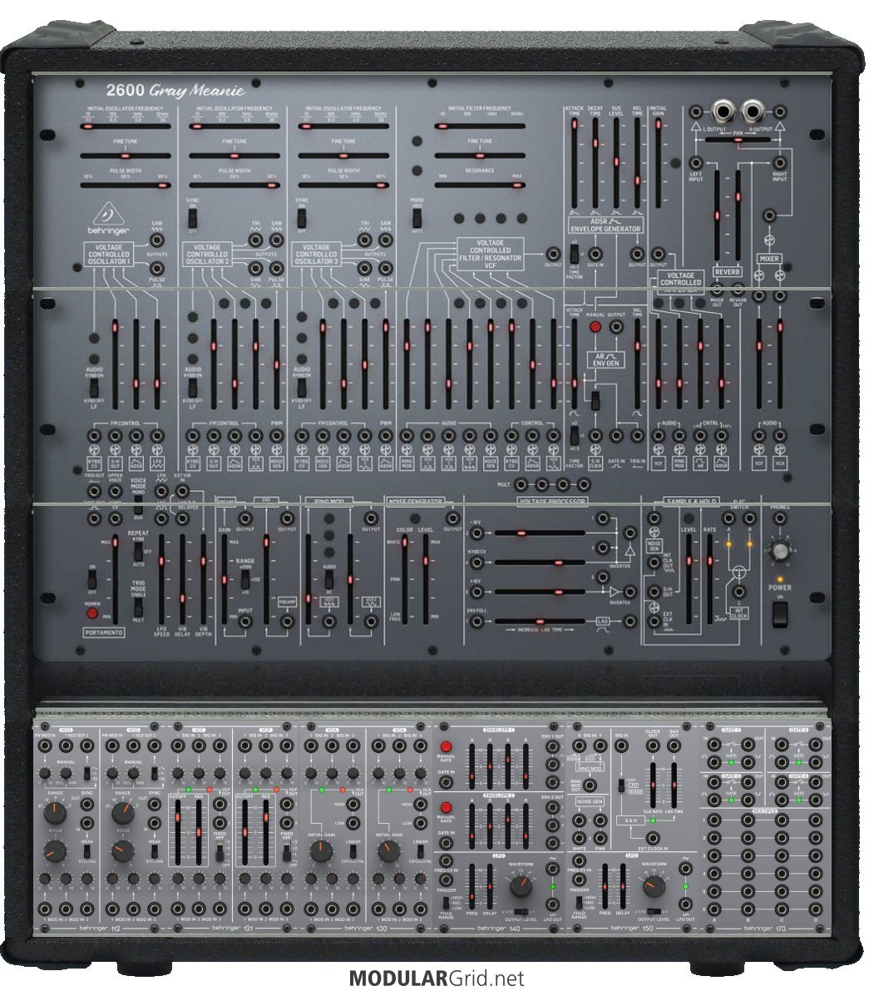Toggle the TIME FACTOR switch beside ADSR GATE IN
This screenshot has height=996, width=874.
coord(575,255)
